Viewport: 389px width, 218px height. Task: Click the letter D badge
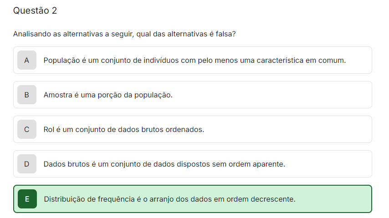tap(27, 164)
